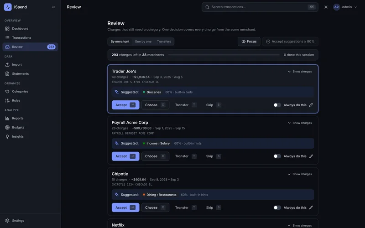This screenshot has width=365, height=228.
Task: Expand Show charges for Payroll Acme Corp
Action: 300,123
